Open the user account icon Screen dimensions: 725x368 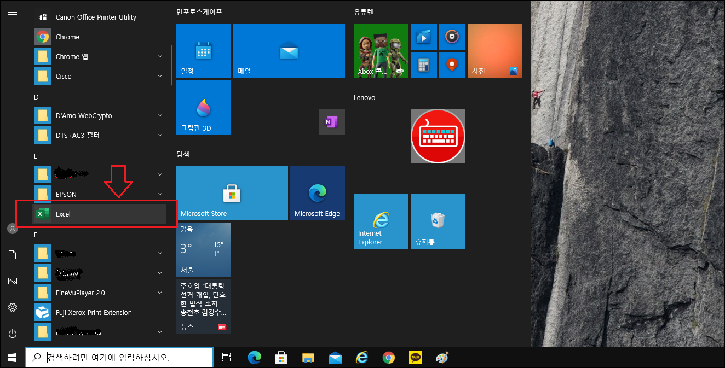(x=13, y=229)
